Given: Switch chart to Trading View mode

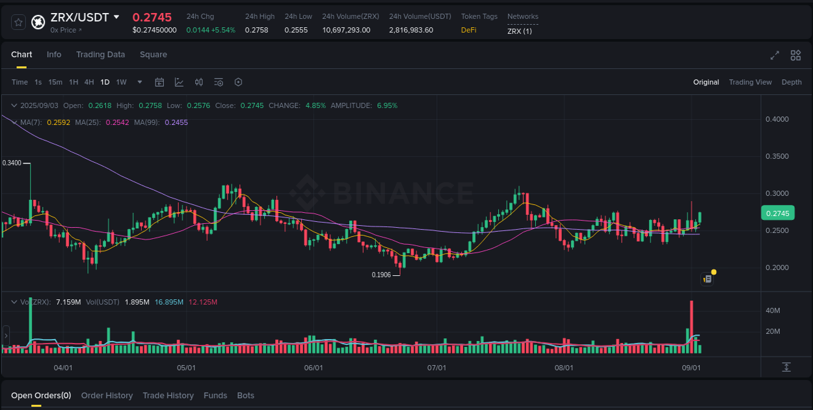Looking at the screenshot, I should point(750,82).
